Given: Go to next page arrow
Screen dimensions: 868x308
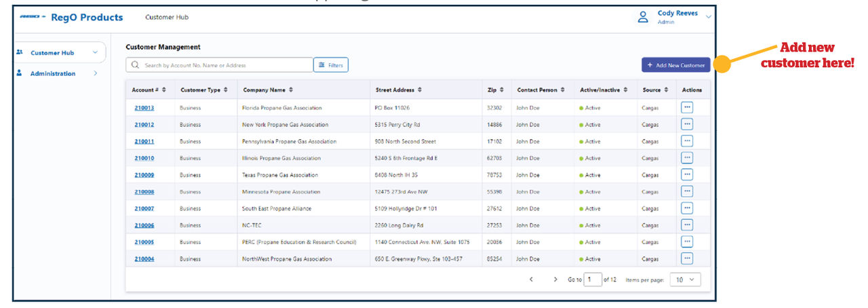Looking at the screenshot, I should 555,280.
